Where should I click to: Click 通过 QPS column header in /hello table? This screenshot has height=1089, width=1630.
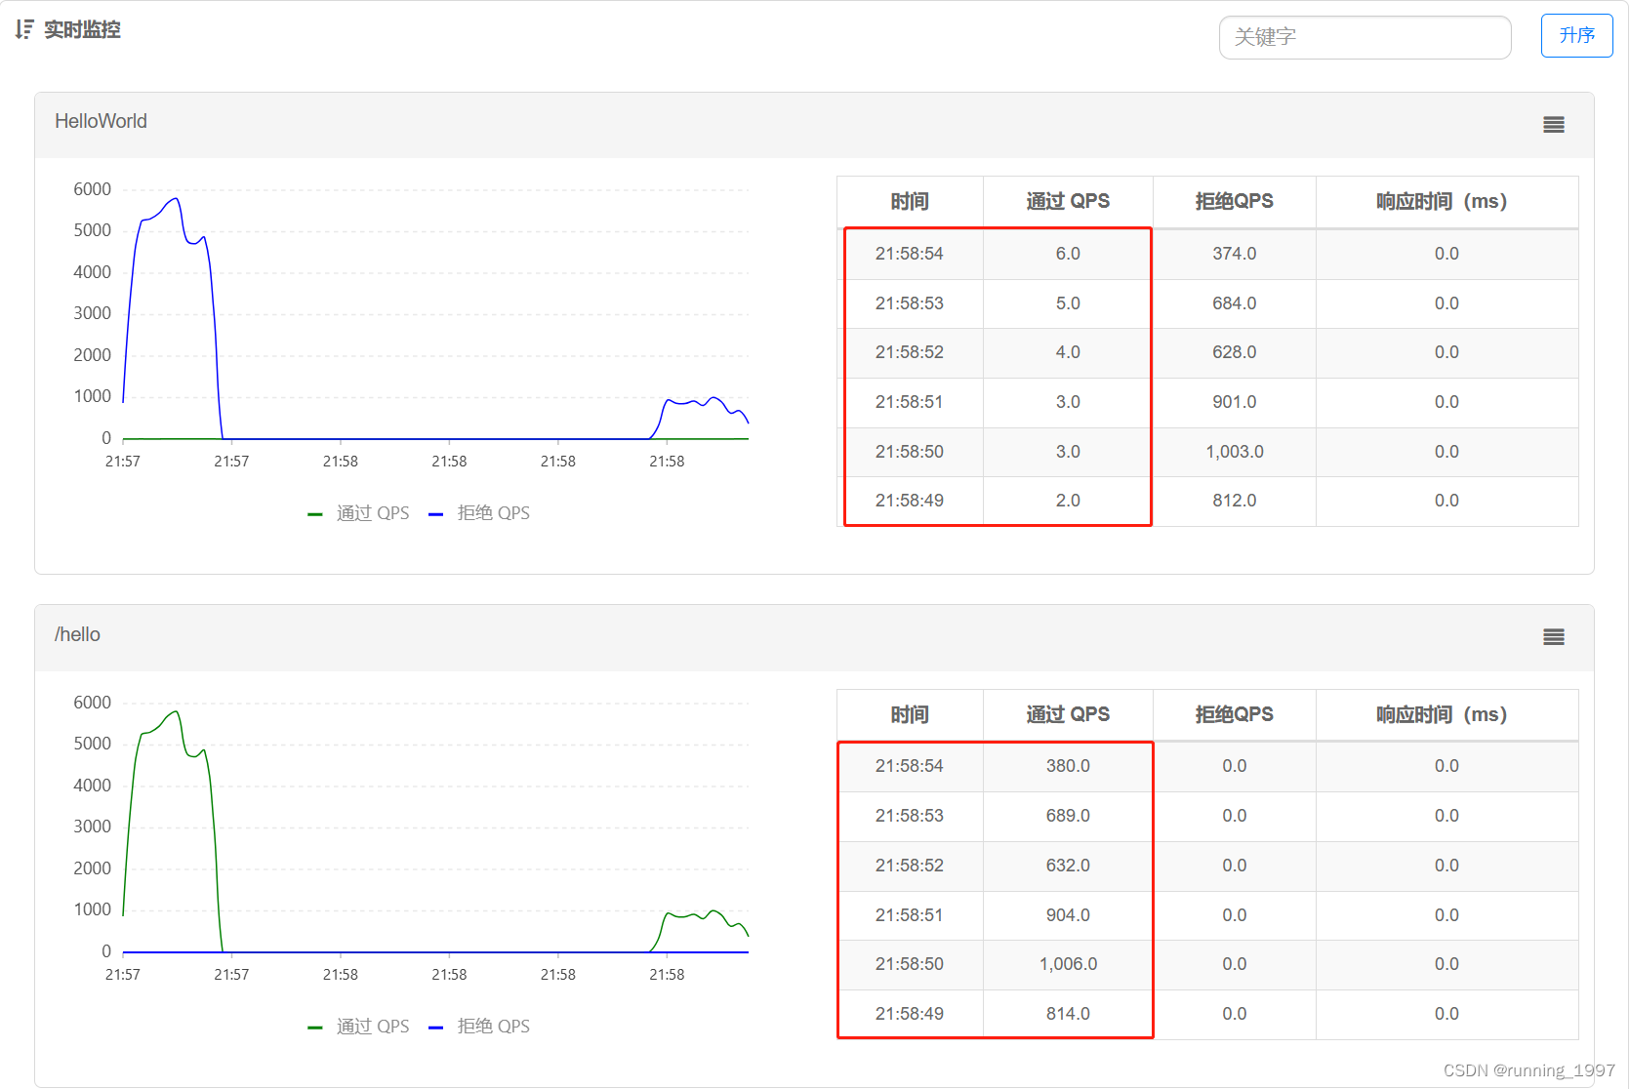point(1068,714)
